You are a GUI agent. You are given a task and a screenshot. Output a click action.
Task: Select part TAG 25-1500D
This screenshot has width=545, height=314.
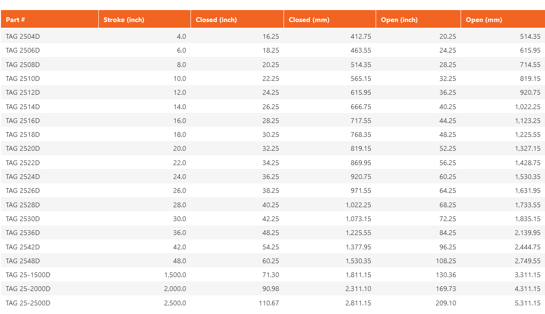(x=28, y=275)
